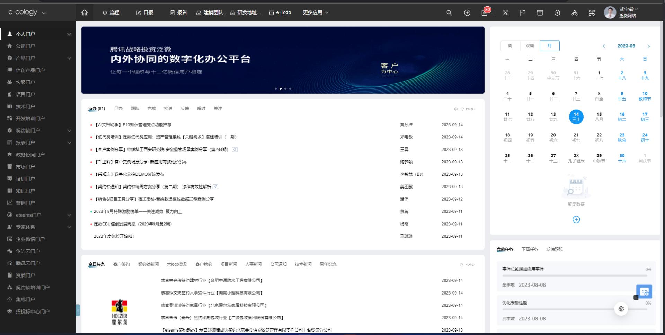665x335 pixels.
Task: Go to next month in calendar
Action: [x=649, y=46]
